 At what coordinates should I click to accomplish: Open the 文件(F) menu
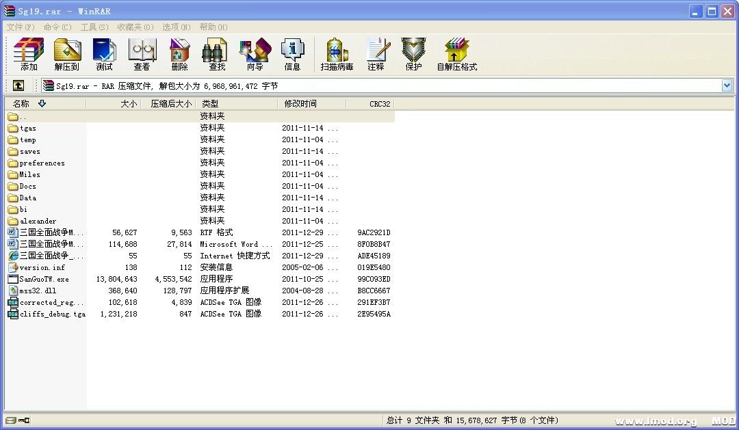21,27
